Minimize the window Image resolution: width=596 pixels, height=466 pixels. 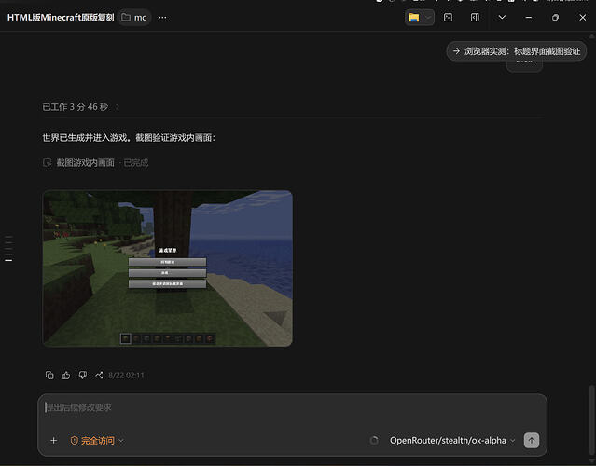click(528, 18)
